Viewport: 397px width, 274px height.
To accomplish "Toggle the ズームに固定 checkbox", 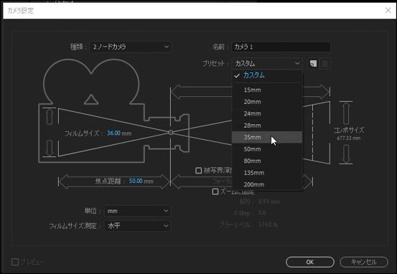I will coord(215,192).
